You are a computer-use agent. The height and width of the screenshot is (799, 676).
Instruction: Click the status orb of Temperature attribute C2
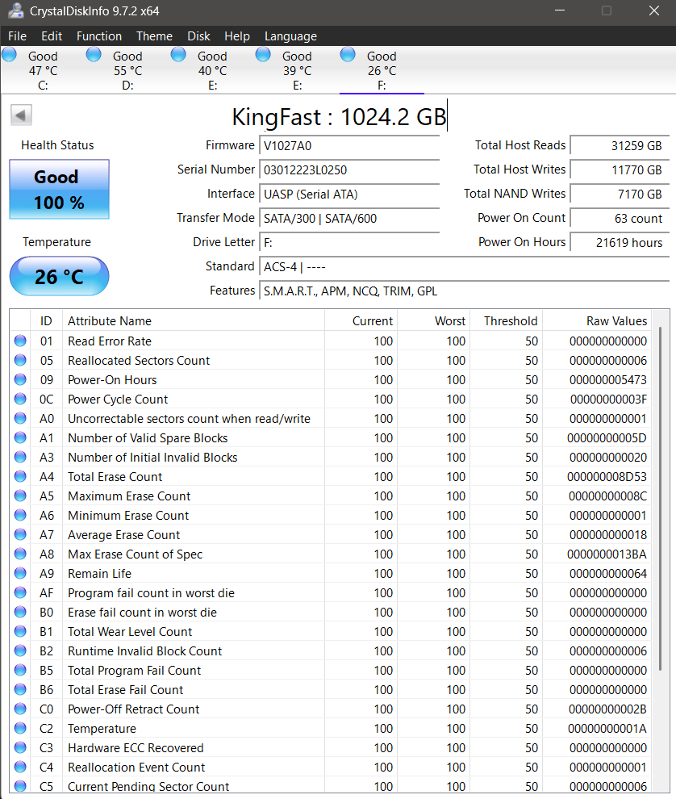(20, 728)
